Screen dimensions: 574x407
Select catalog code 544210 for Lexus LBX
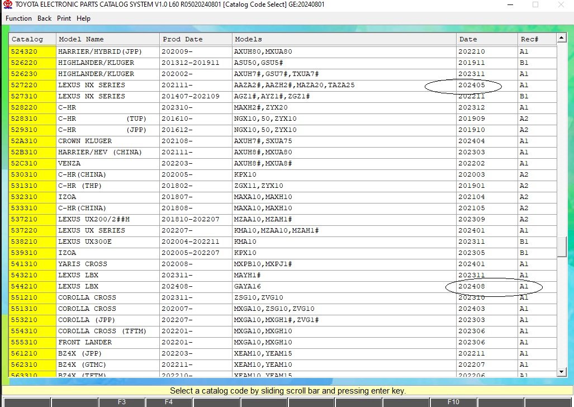click(32, 286)
